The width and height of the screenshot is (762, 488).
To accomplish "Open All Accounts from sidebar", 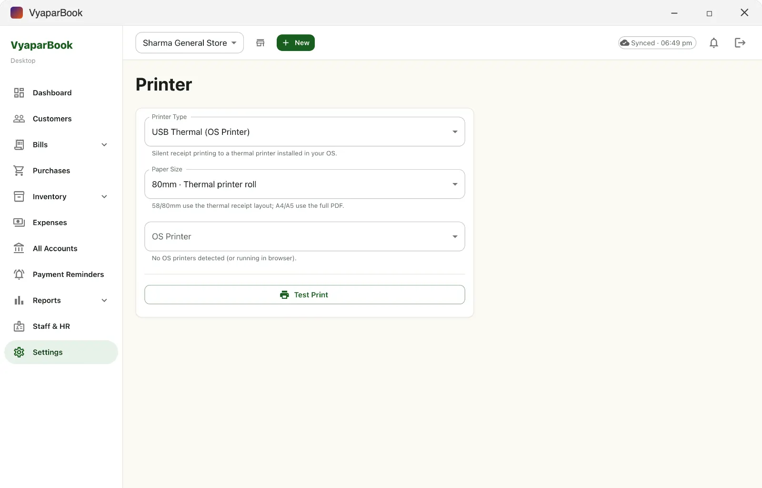I will click(x=61, y=248).
